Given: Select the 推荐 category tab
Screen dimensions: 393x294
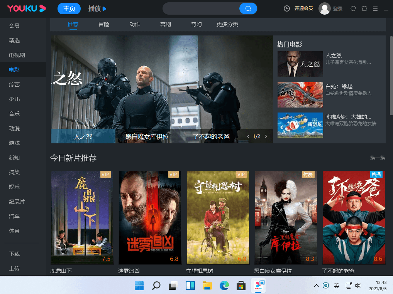Looking at the screenshot, I should tap(73, 24).
